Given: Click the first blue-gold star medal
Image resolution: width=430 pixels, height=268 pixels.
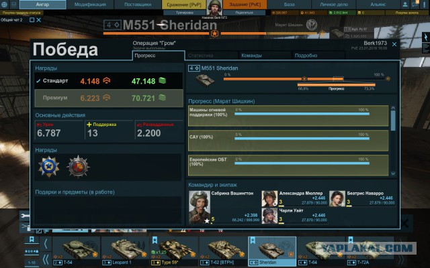Looking at the screenshot, I should pyautogui.click(x=49, y=167).
